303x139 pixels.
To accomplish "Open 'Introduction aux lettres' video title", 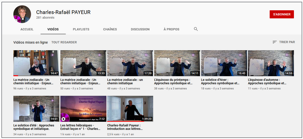I will pyautogui.click(x=125, y=127).
